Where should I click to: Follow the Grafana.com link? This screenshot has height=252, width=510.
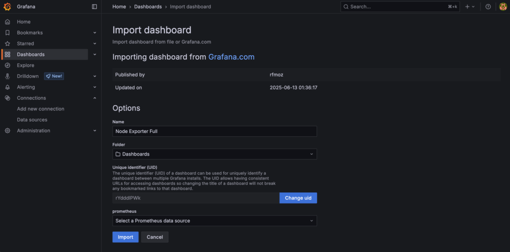coord(231,57)
